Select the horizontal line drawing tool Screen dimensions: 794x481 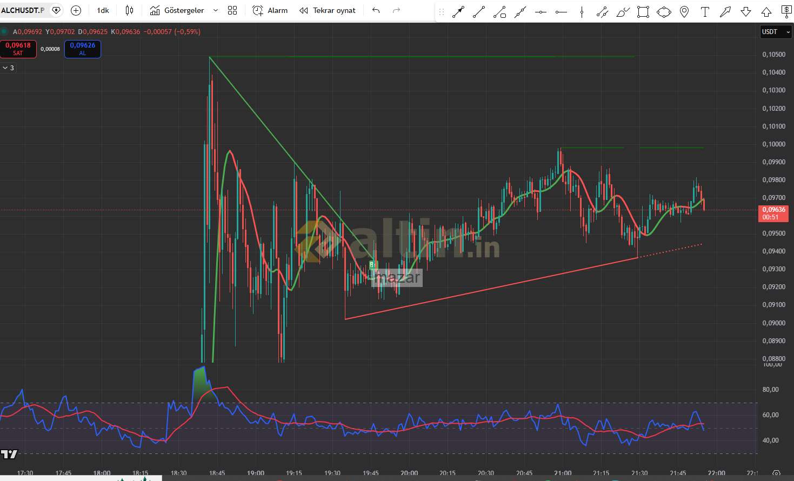(541, 12)
